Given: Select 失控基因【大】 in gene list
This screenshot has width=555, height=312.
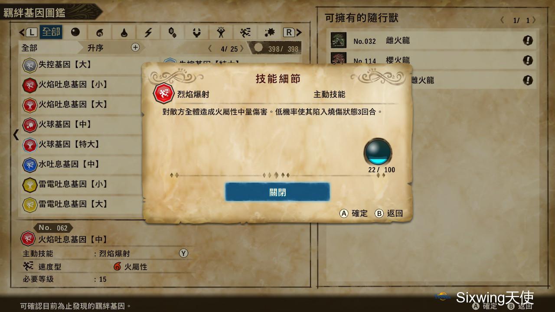Looking at the screenshot, I should click(82, 65).
